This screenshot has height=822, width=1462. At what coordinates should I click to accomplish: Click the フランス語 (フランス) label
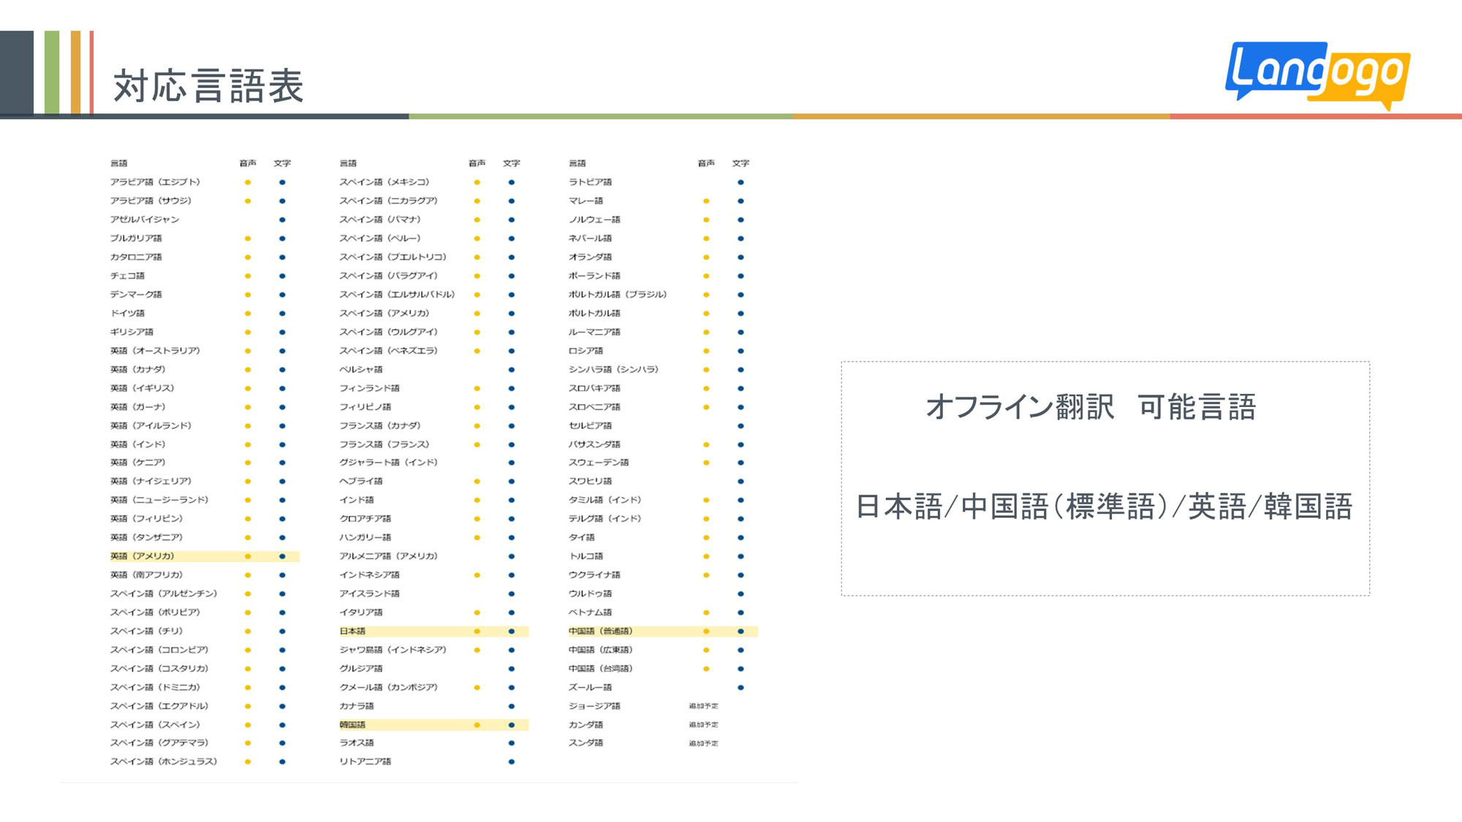385,444
